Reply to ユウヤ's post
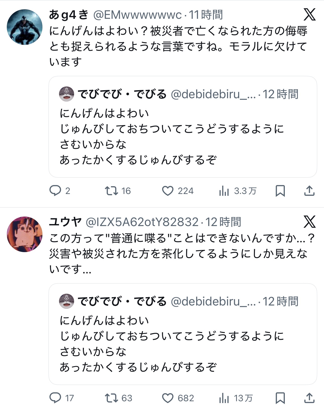324x411 pixels. 55,398
